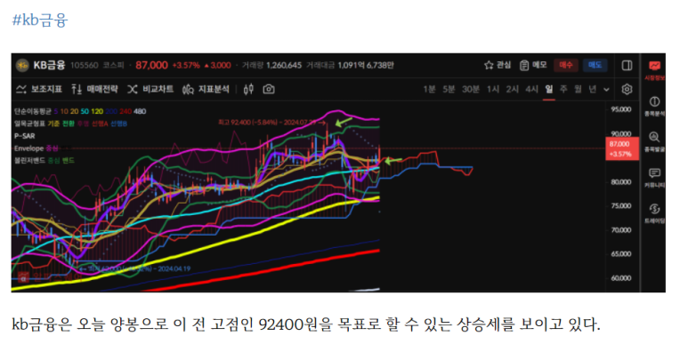The width and height of the screenshot is (688, 352).
Task: Click the 코스피 market label
Action: [x=113, y=65]
